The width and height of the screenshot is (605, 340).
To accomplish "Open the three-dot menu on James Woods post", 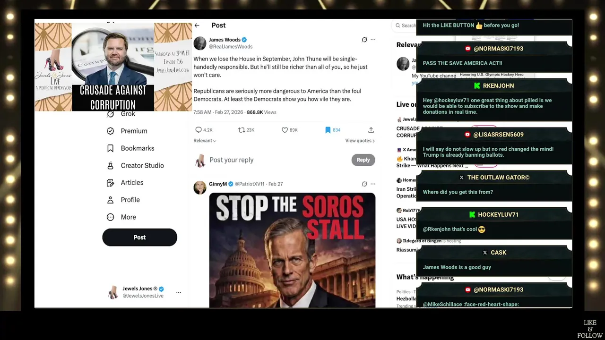I will click(x=373, y=40).
